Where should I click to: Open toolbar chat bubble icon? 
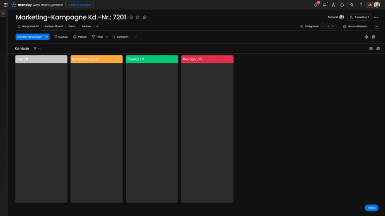pos(373,37)
